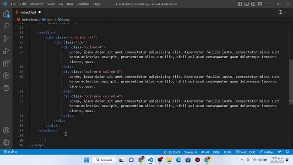Image resolution: width=293 pixels, height=165 pixels.
Task: Stop Live Server on Port 5500
Action: 245,152
